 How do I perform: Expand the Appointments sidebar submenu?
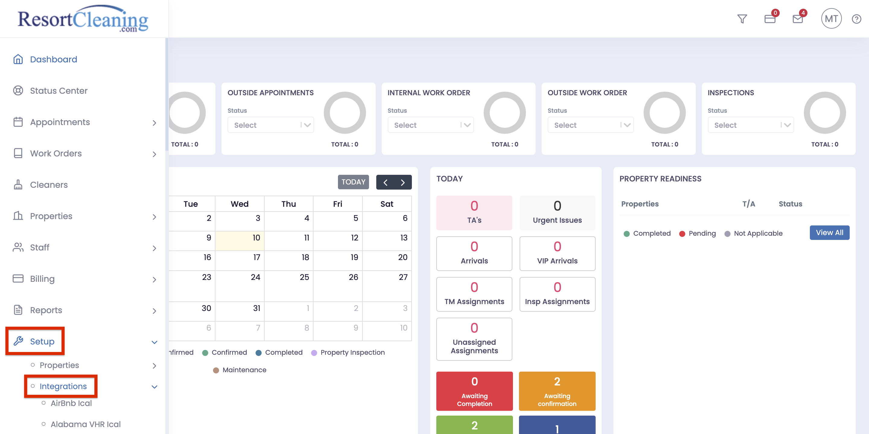coord(154,123)
